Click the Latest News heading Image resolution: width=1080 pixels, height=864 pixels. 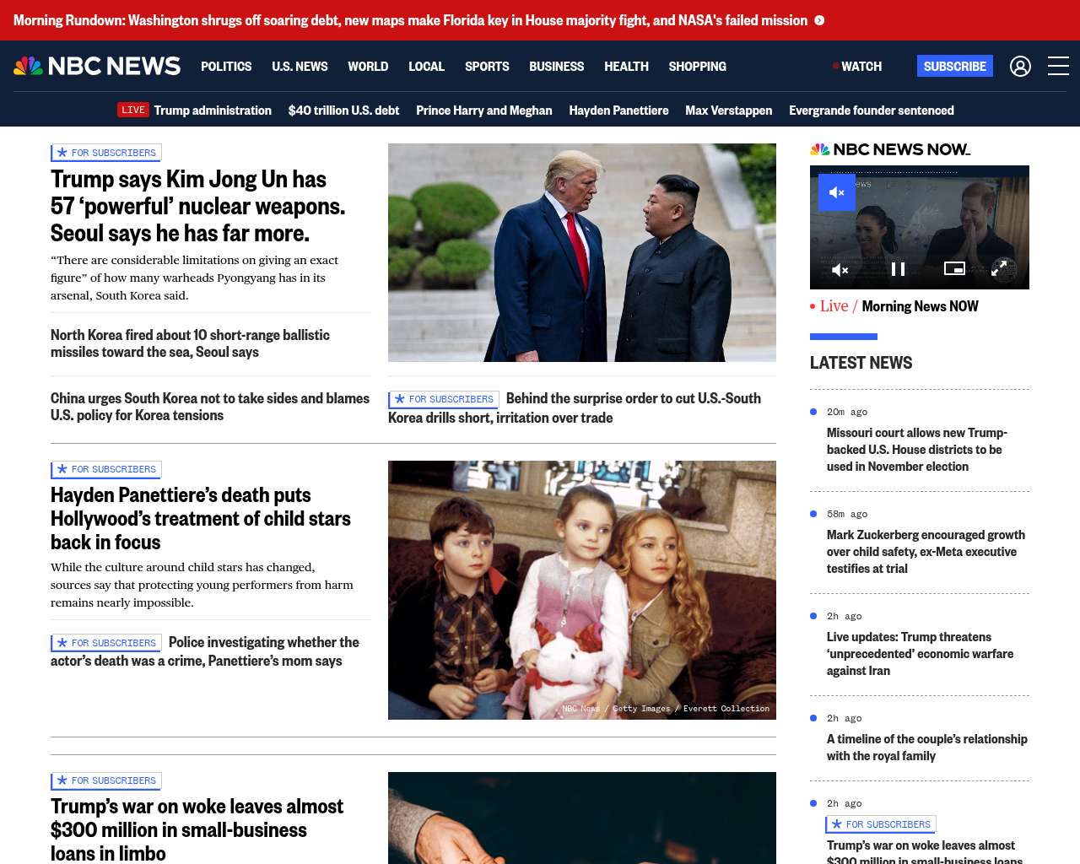pyautogui.click(x=861, y=363)
